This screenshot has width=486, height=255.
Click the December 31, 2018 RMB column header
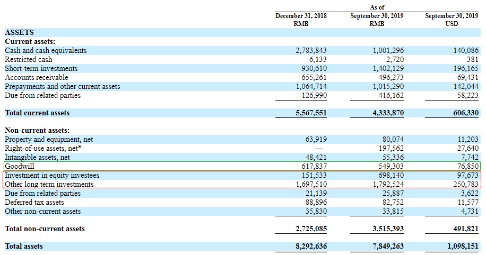(x=301, y=20)
